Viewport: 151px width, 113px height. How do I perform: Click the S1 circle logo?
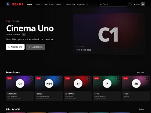click(x=78, y=83)
